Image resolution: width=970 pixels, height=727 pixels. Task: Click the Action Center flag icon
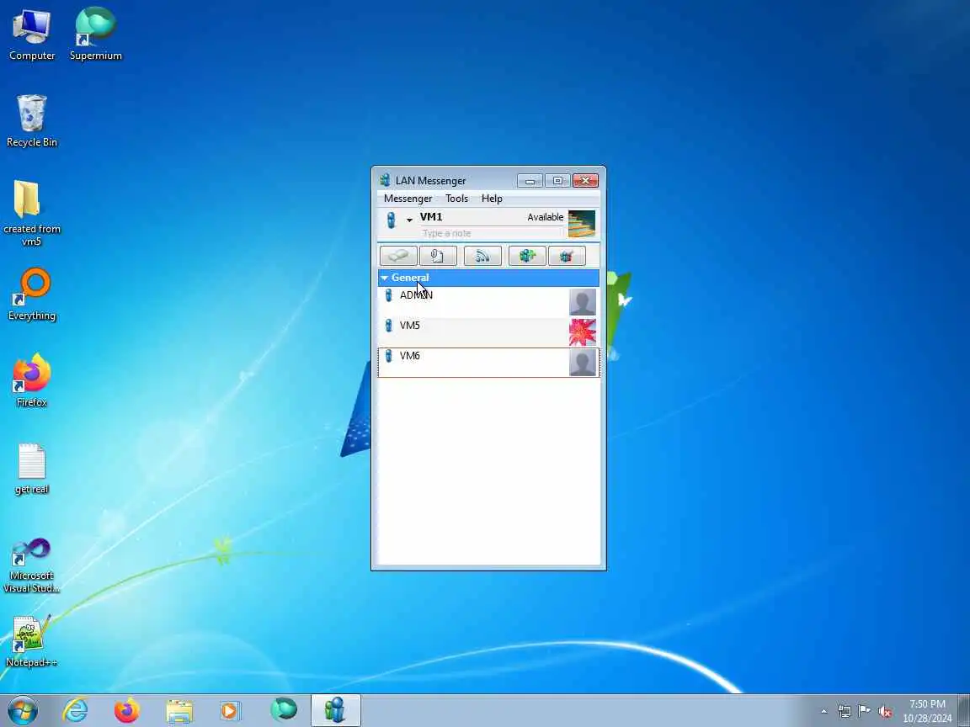[x=864, y=711]
